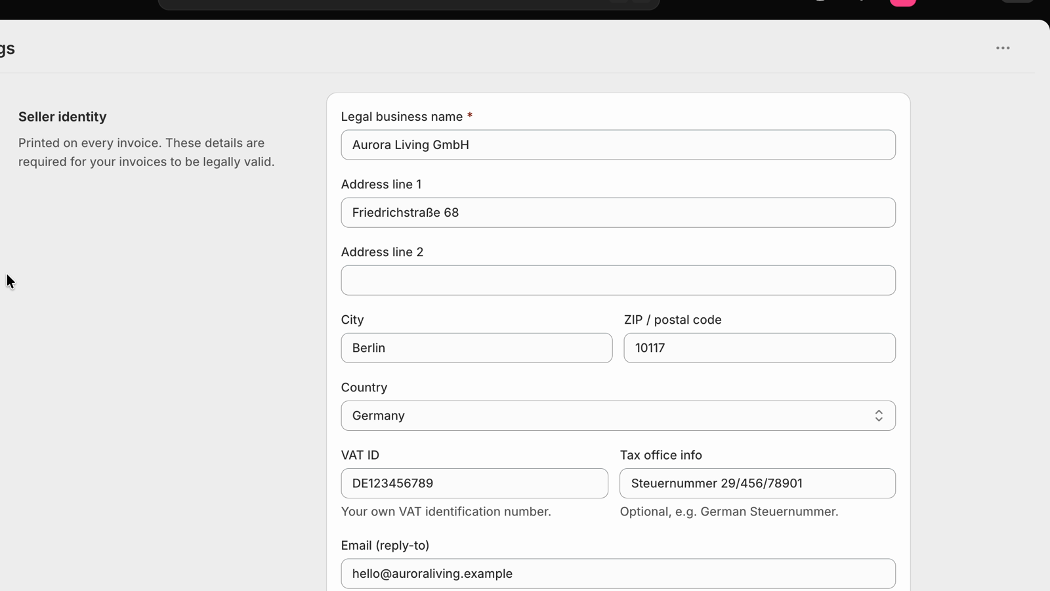Click the 'VAT ID' label

coord(360,455)
